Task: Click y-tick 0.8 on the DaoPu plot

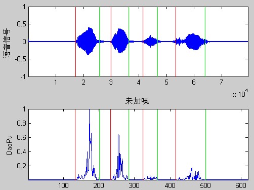Action: point(22,123)
